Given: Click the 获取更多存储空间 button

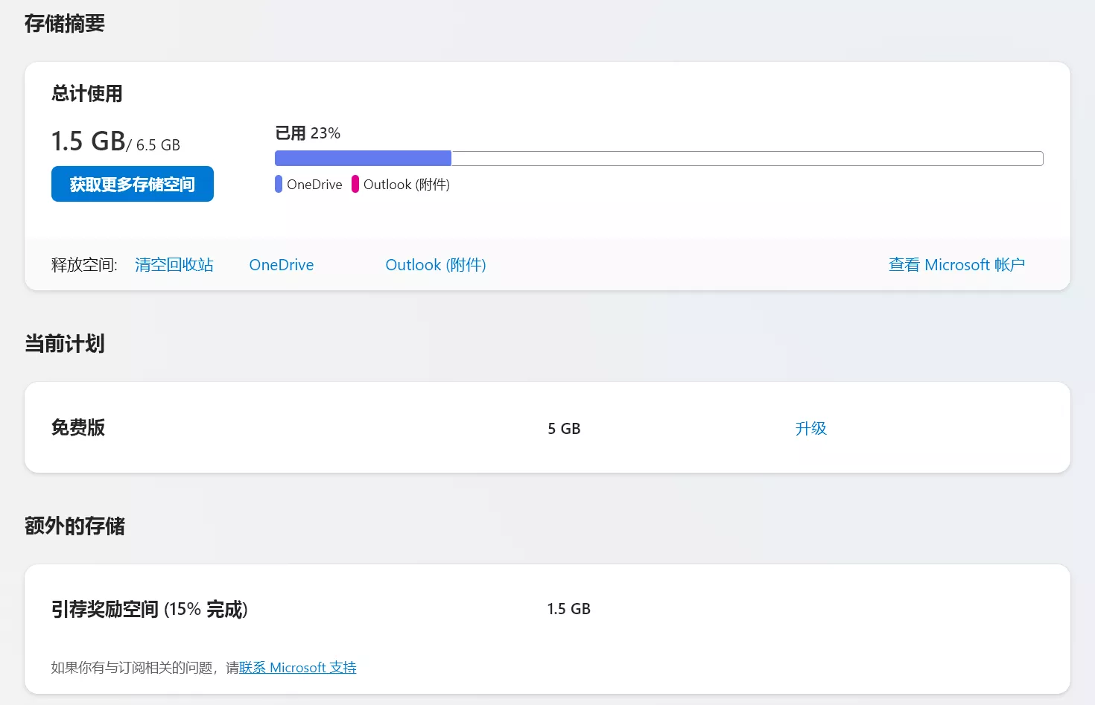Looking at the screenshot, I should pyautogui.click(x=133, y=184).
